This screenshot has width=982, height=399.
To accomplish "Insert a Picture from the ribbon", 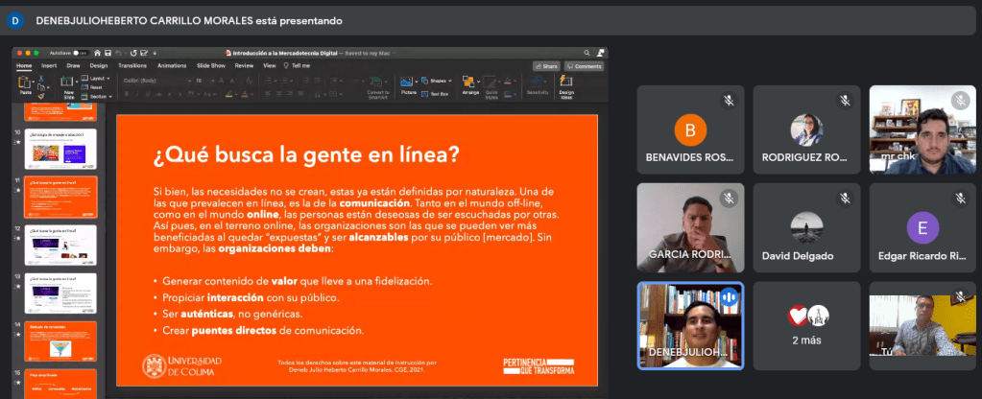I will click(x=408, y=84).
